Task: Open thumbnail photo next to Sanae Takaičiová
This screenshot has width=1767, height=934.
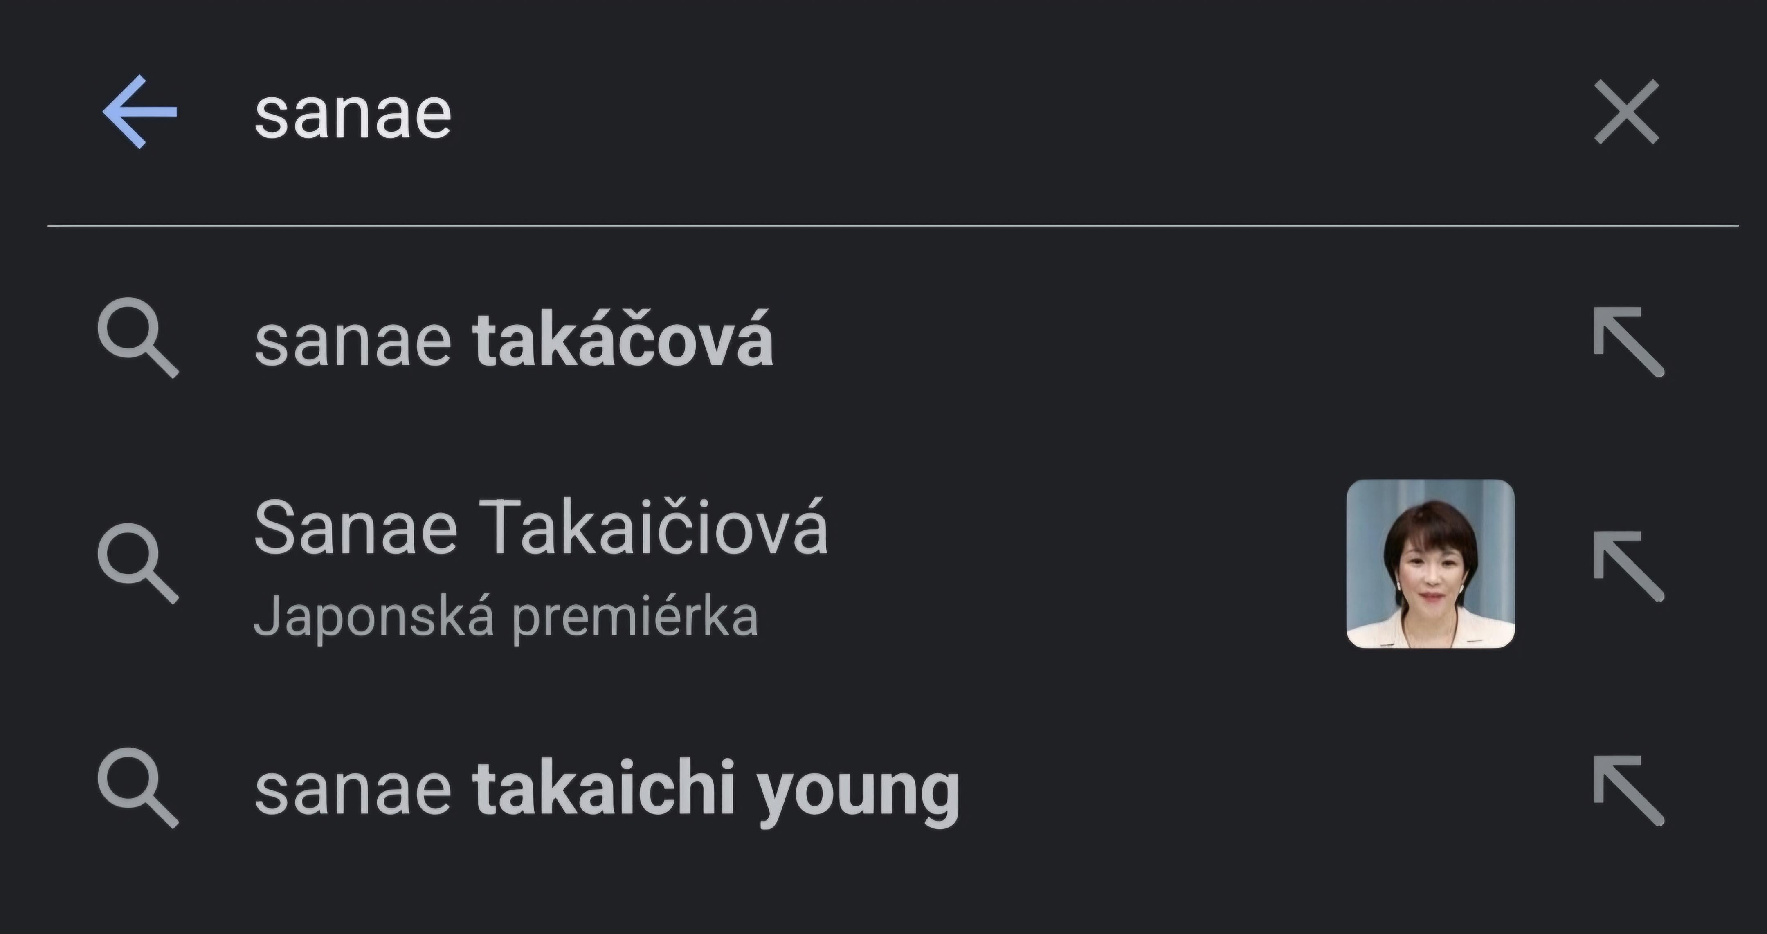Action: 1430,564
